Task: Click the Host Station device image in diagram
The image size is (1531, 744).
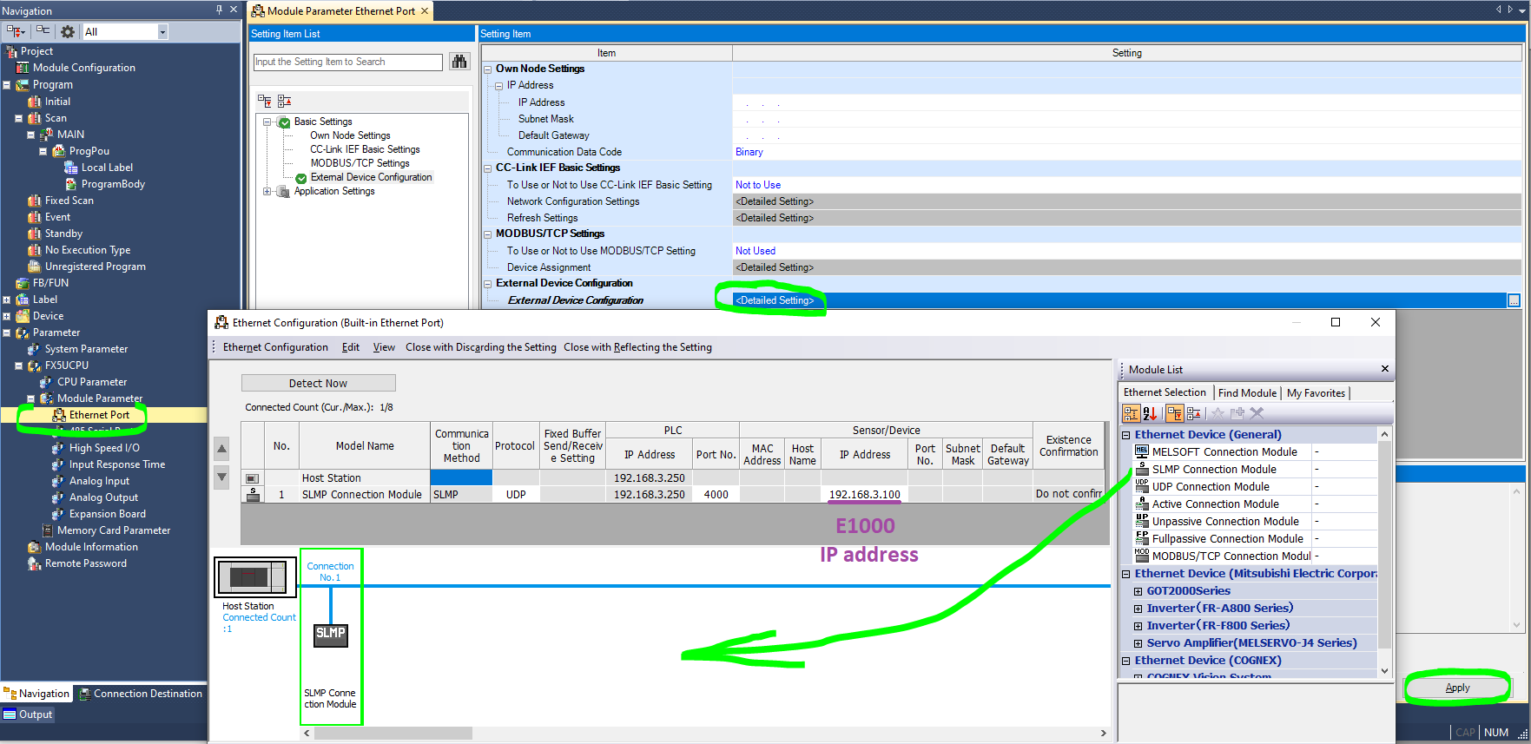Action: click(255, 576)
